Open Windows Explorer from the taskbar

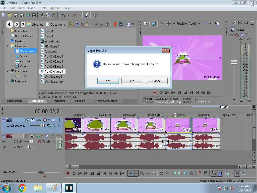(x=38, y=188)
